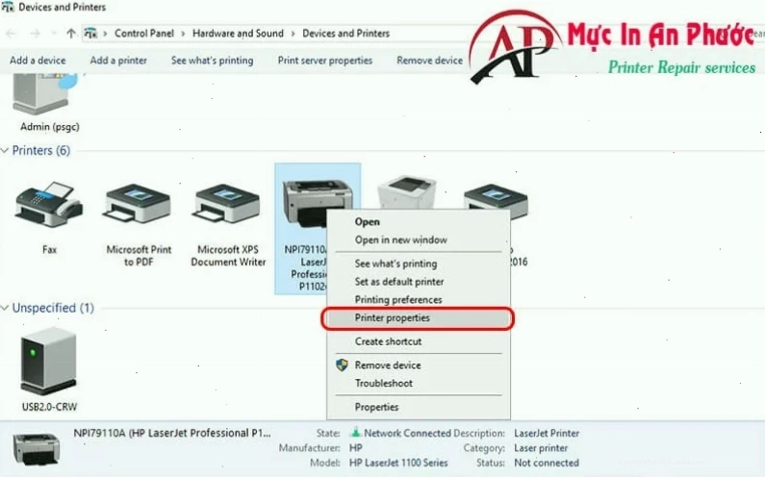
Task: Collapse the Unspecified (1) group
Action: click(5, 308)
